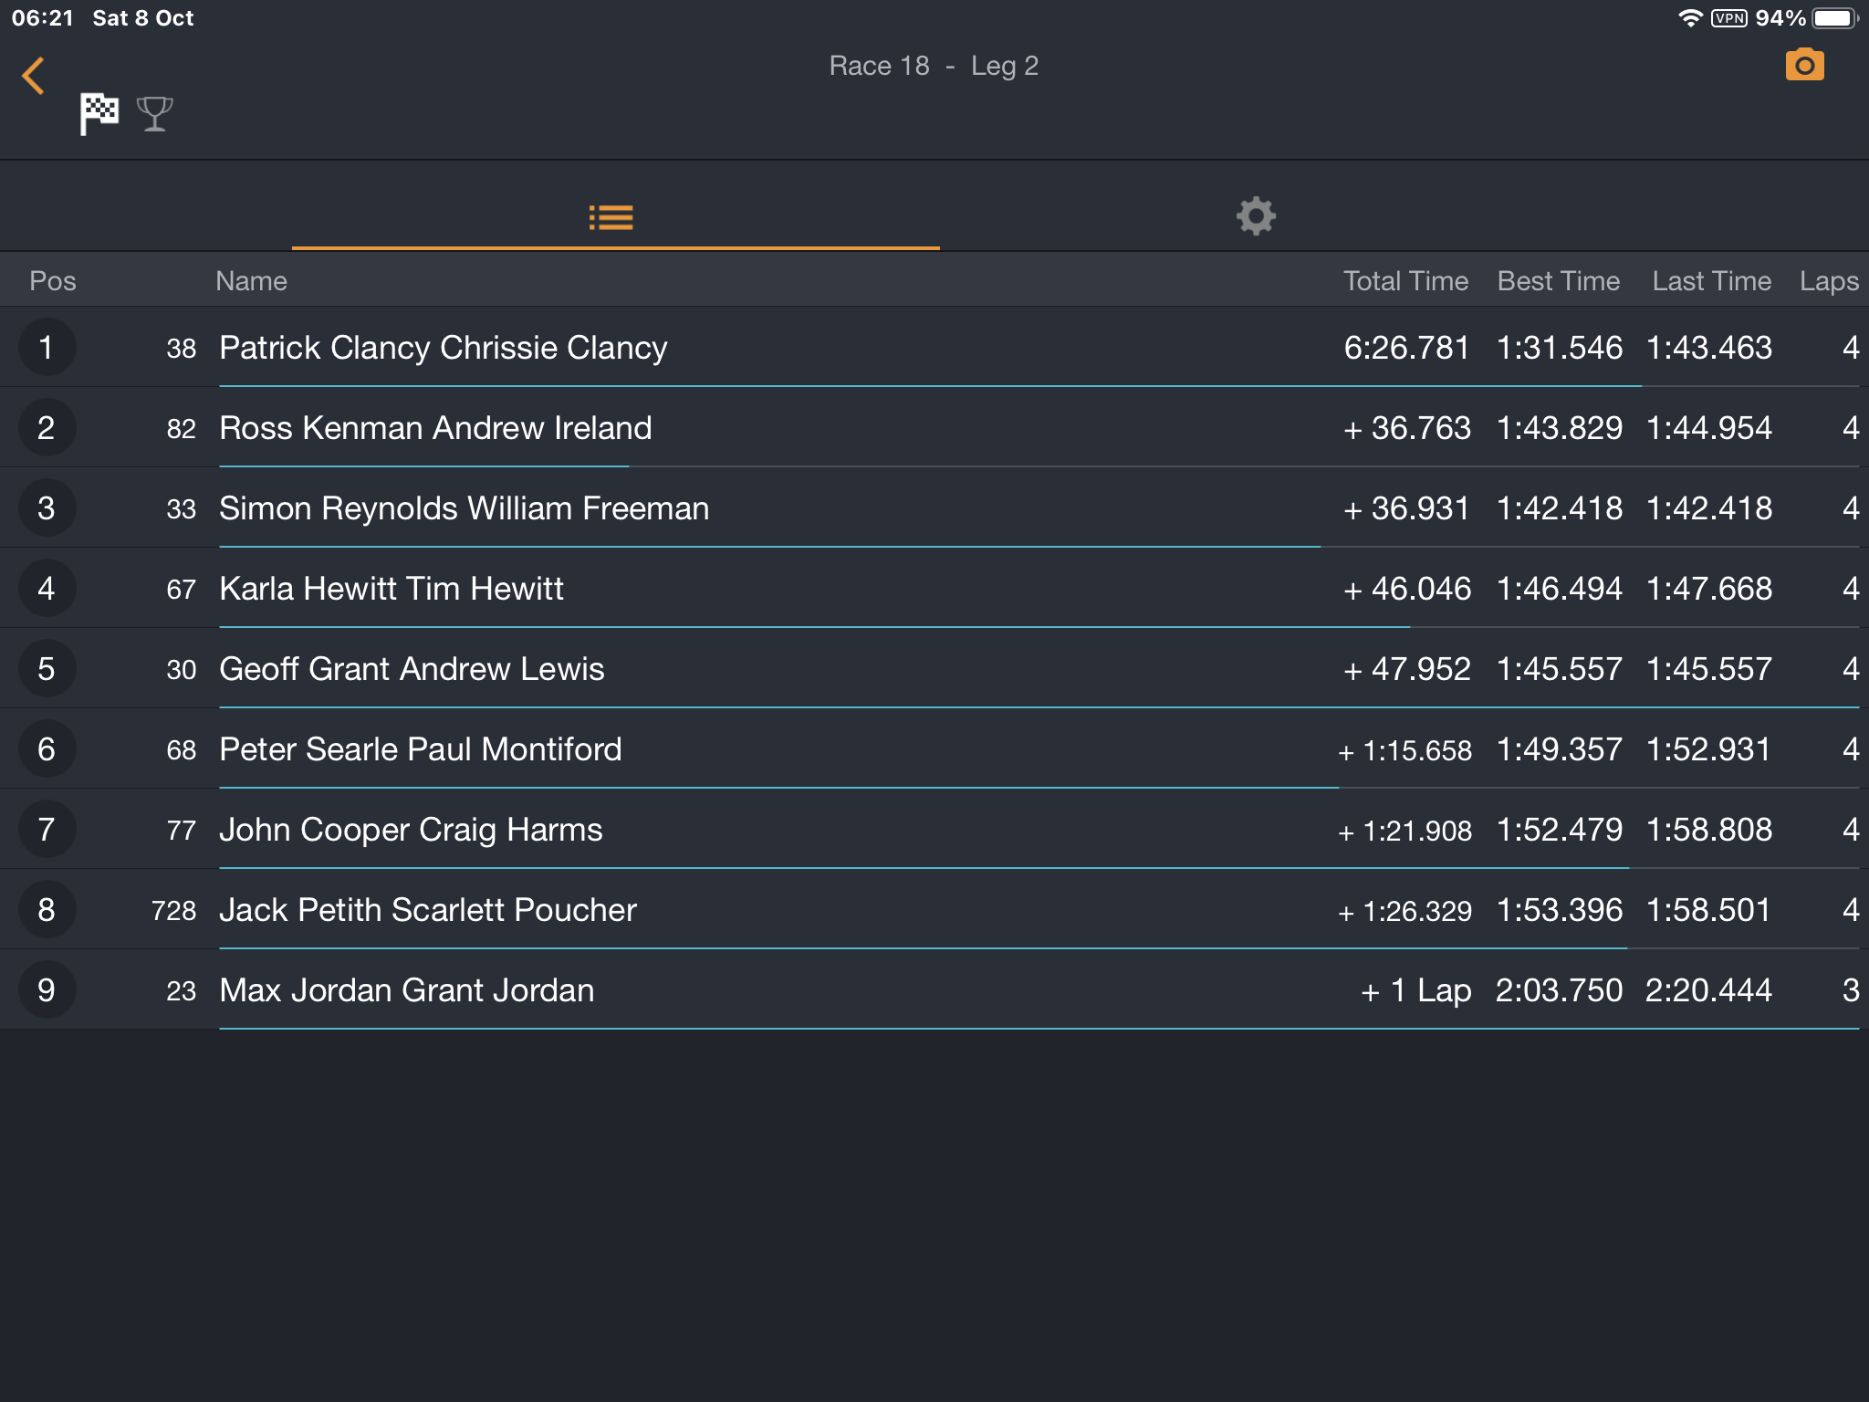Viewport: 1869px width, 1402px height.
Task: Open the trophy standings icon
Action: point(154,114)
